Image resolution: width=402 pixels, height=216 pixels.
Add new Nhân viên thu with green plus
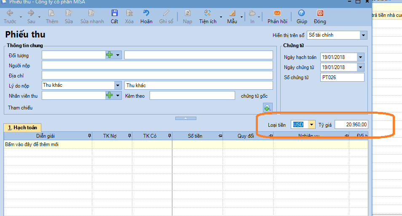click(110, 95)
